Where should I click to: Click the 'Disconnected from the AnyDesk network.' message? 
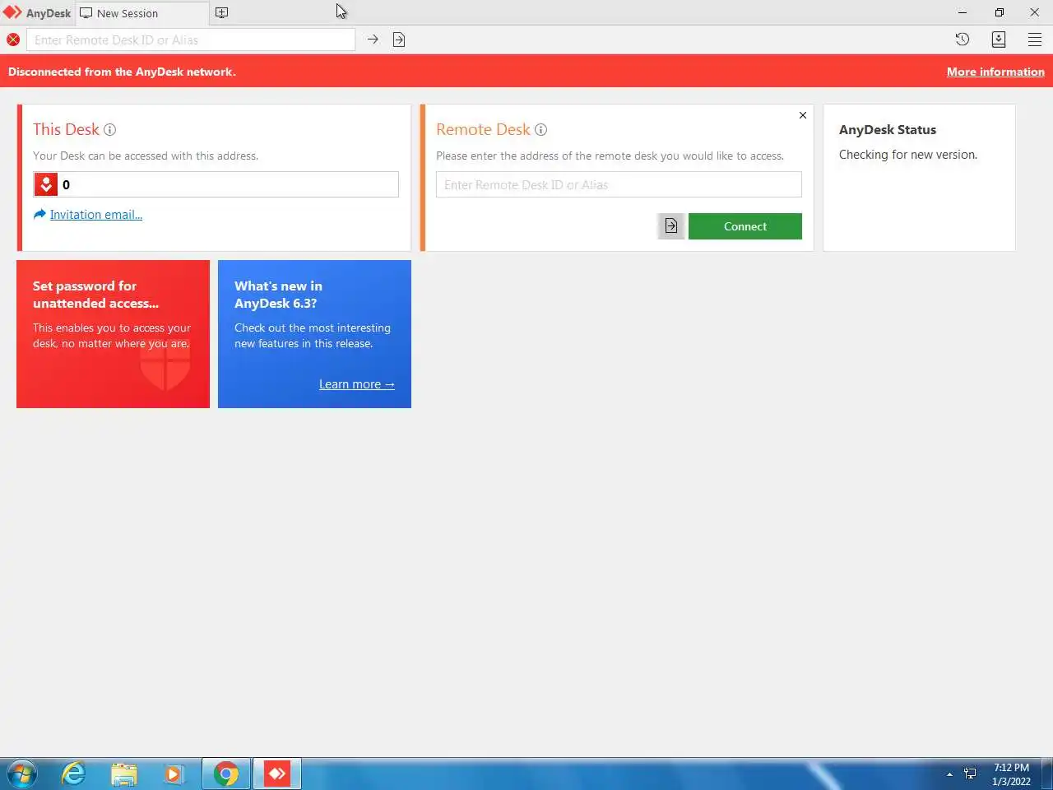122,72
